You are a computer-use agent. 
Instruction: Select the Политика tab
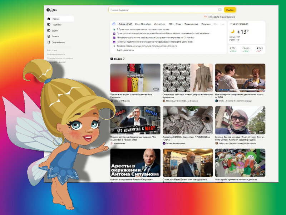206,24
